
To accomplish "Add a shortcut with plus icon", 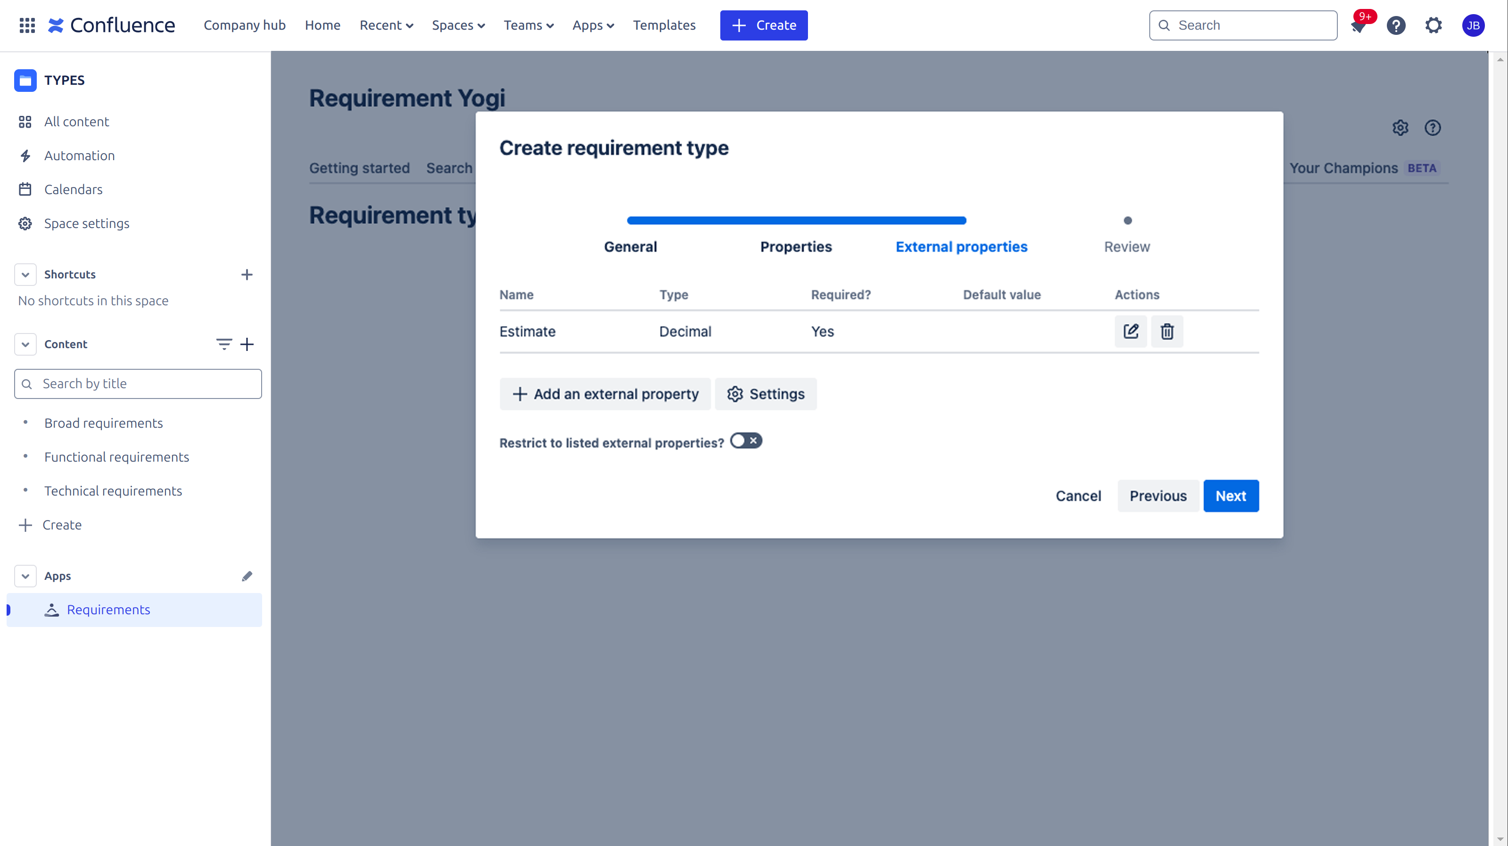I will tap(247, 275).
